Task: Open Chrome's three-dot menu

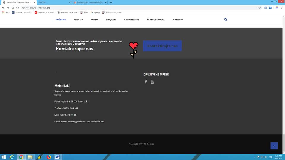Action: [x=282, y=8]
